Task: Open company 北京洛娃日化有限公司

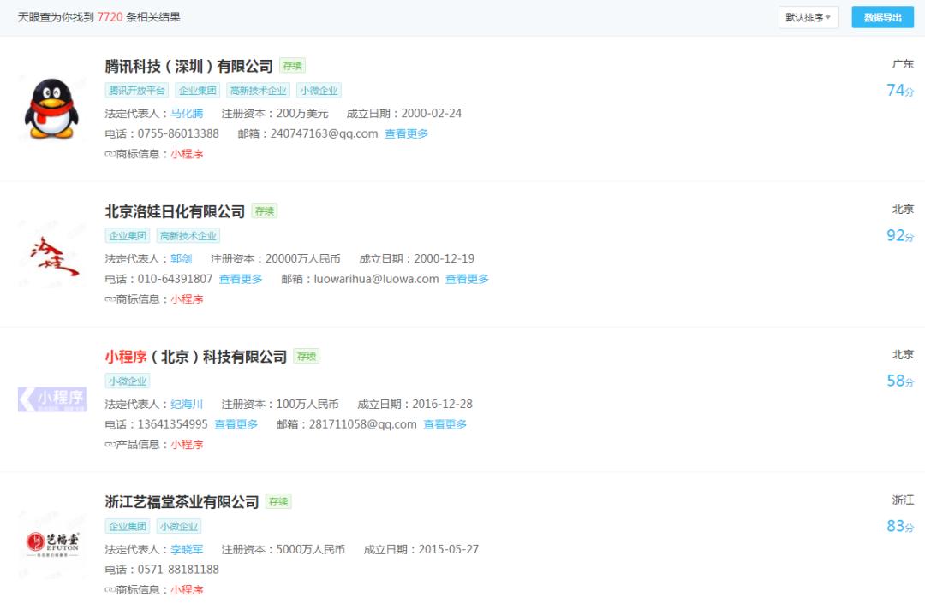Action: pos(175,211)
